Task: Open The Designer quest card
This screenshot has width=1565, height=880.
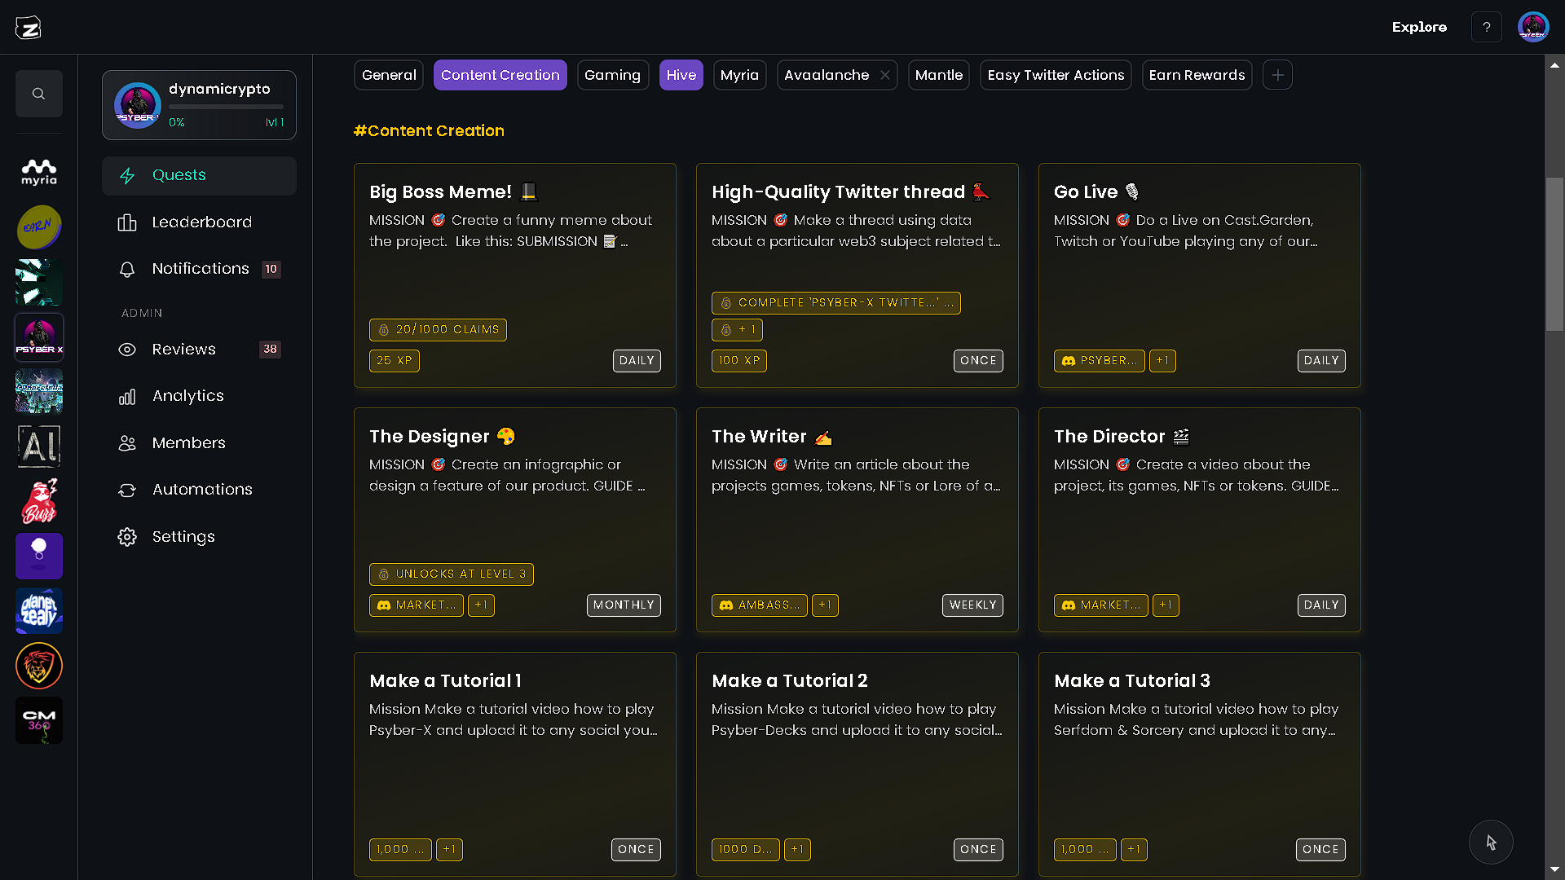Action: tap(515, 520)
